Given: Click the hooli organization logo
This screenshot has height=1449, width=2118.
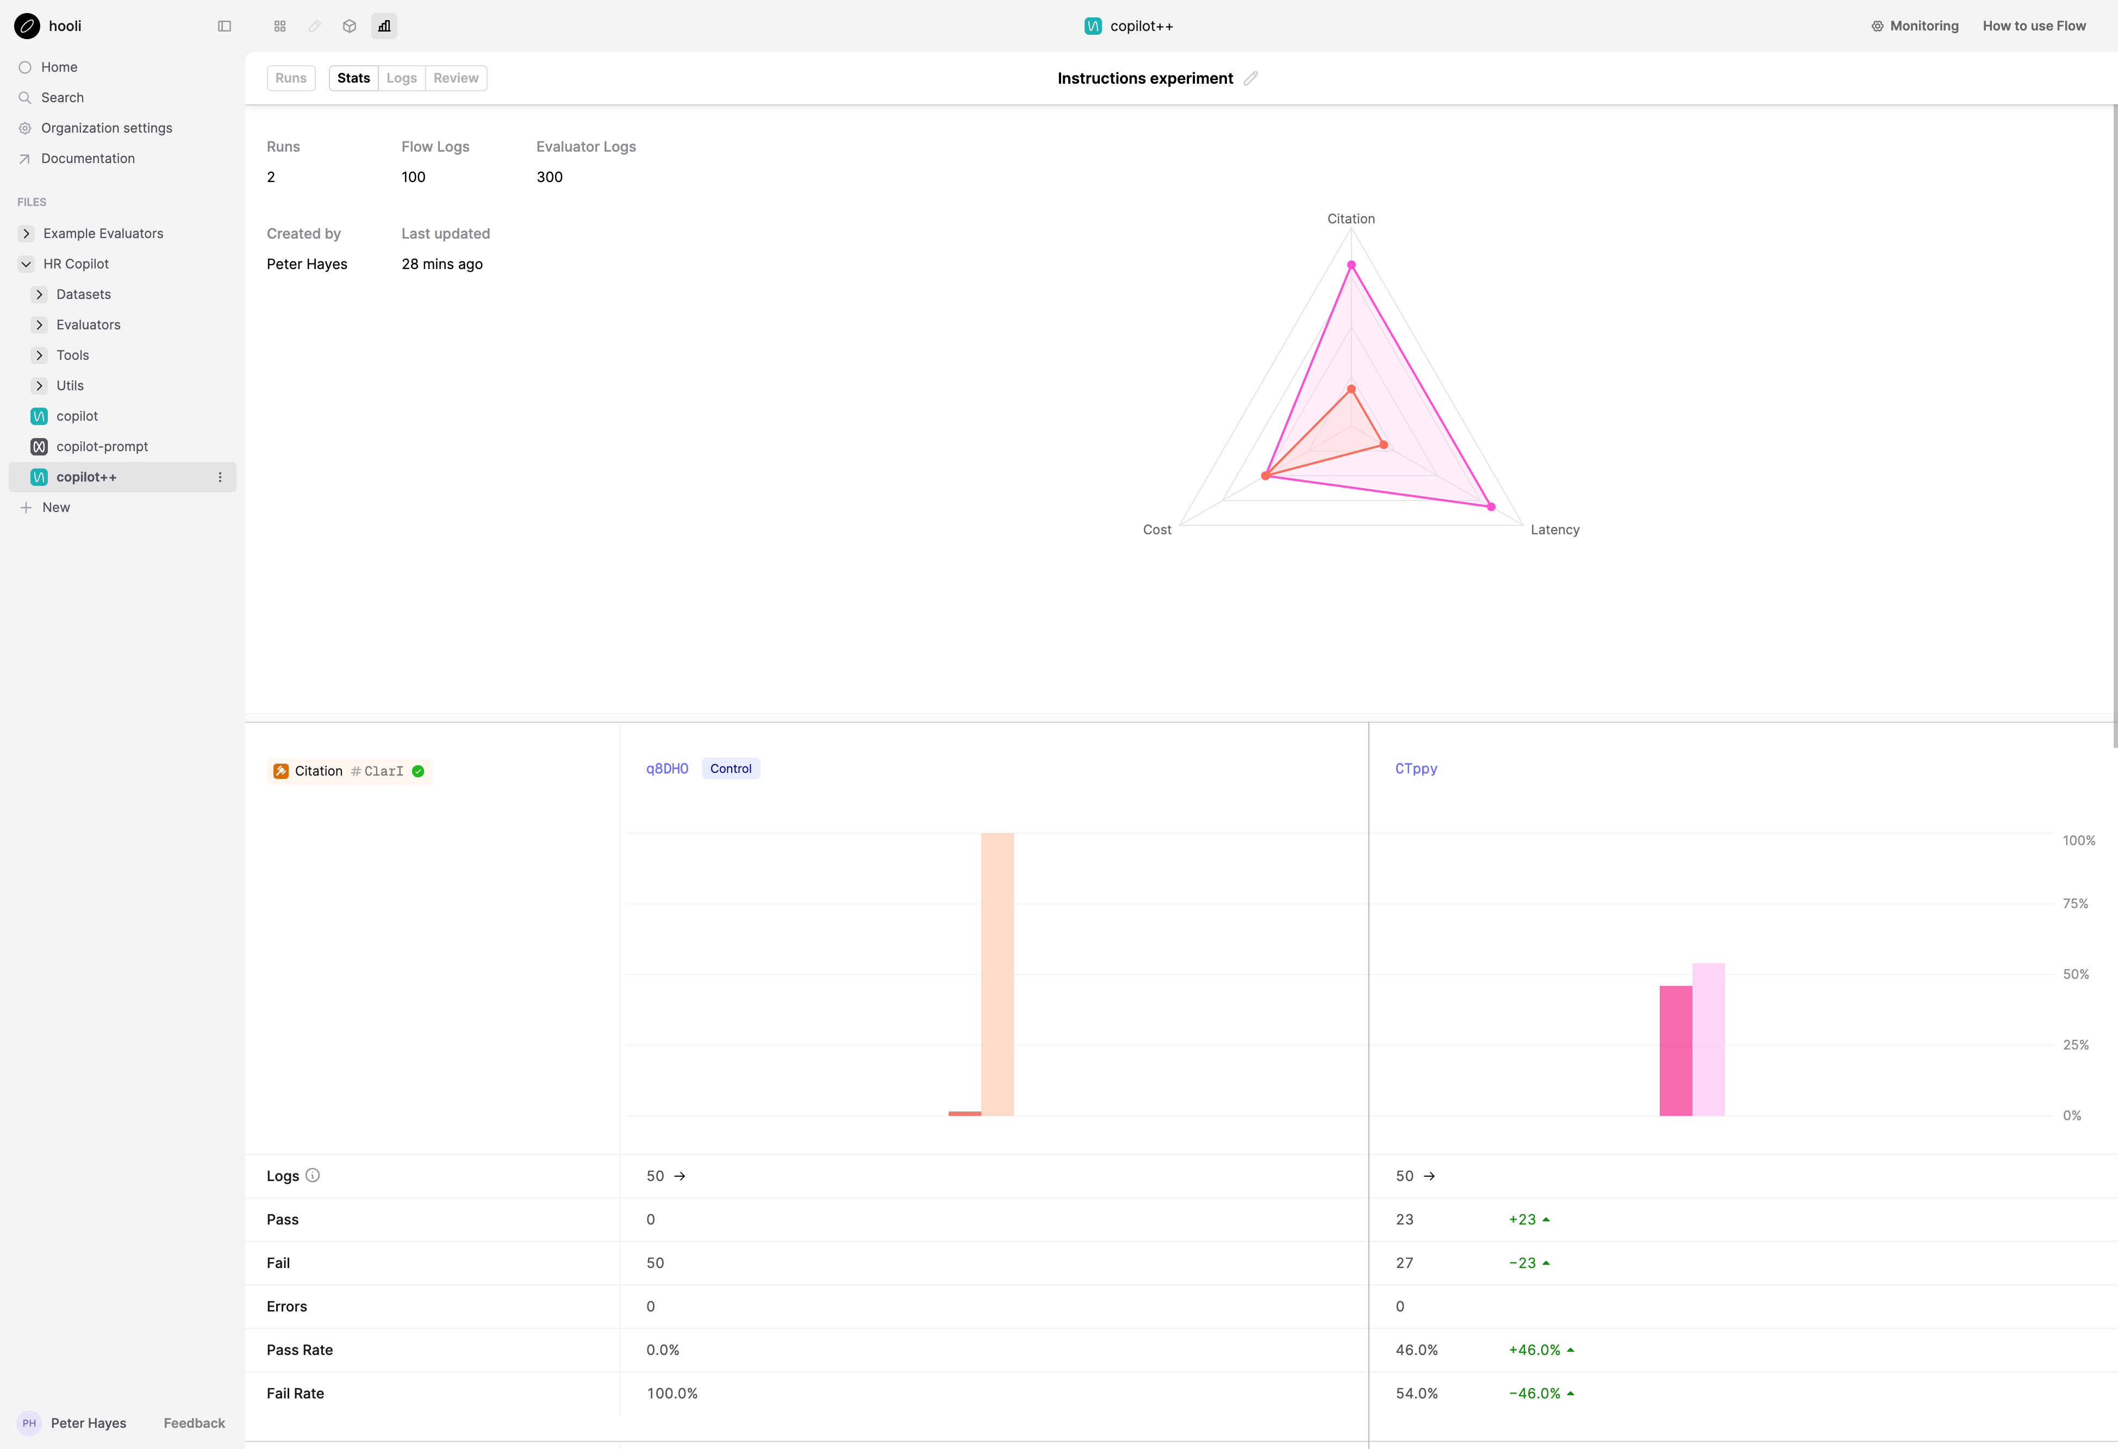Looking at the screenshot, I should 27,27.
